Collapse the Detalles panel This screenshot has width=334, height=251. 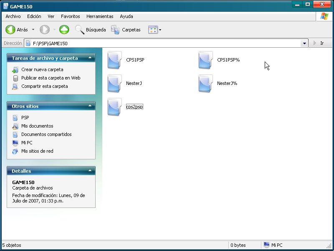[90, 171]
